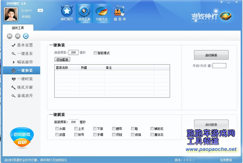
Task: Click the 启动换装 button
Action: [211, 55]
